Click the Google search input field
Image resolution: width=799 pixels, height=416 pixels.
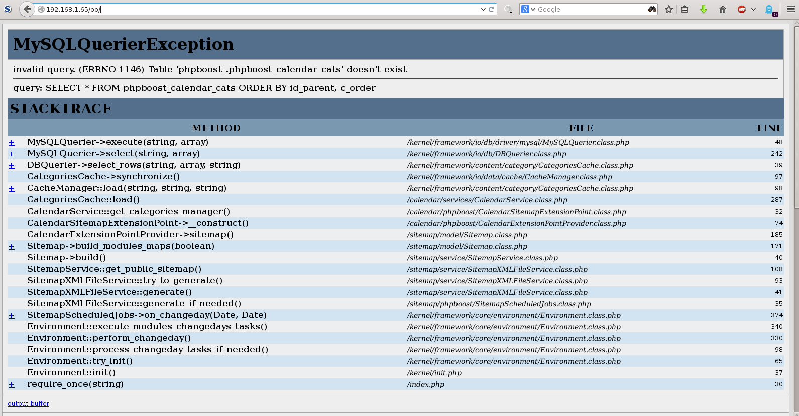click(590, 9)
